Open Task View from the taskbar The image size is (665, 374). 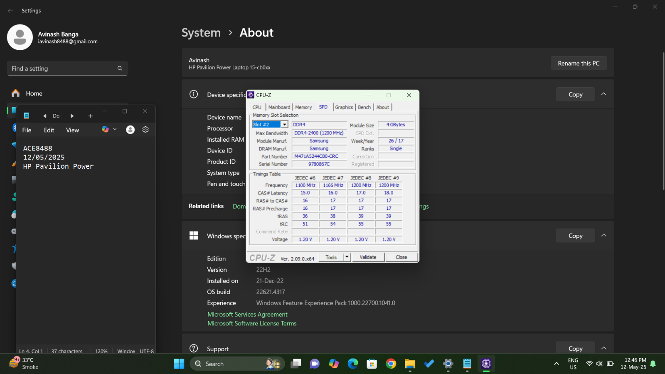coord(296,364)
